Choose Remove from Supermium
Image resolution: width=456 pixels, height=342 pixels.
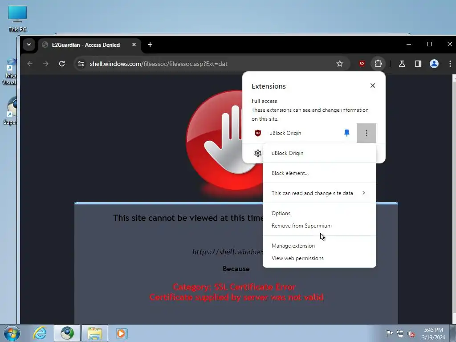click(319, 226)
